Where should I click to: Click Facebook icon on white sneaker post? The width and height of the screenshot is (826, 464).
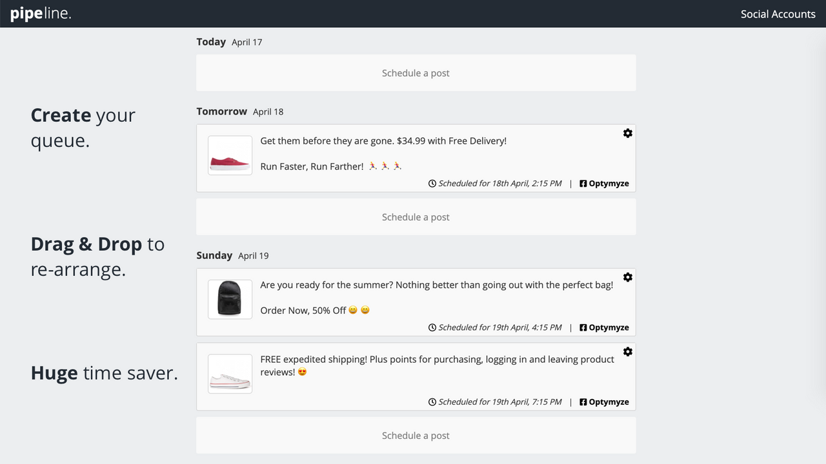click(583, 401)
